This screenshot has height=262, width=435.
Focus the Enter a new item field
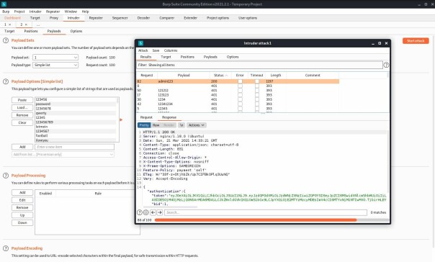tap(74, 147)
